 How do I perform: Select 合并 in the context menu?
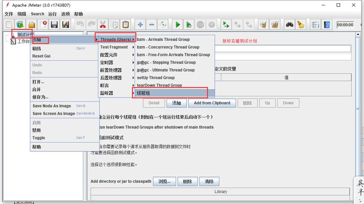pos(65,89)
